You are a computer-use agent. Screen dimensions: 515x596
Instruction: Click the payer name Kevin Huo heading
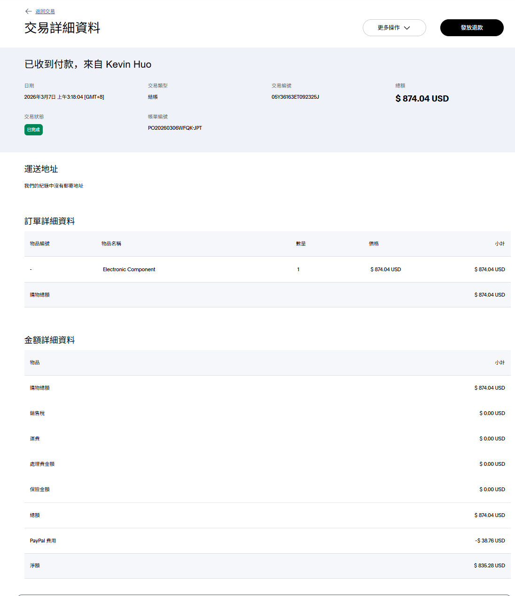128,64
